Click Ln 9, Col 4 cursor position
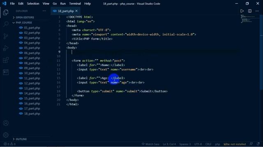The height and width of the screenshot is (147, 263). coord(169,144)
